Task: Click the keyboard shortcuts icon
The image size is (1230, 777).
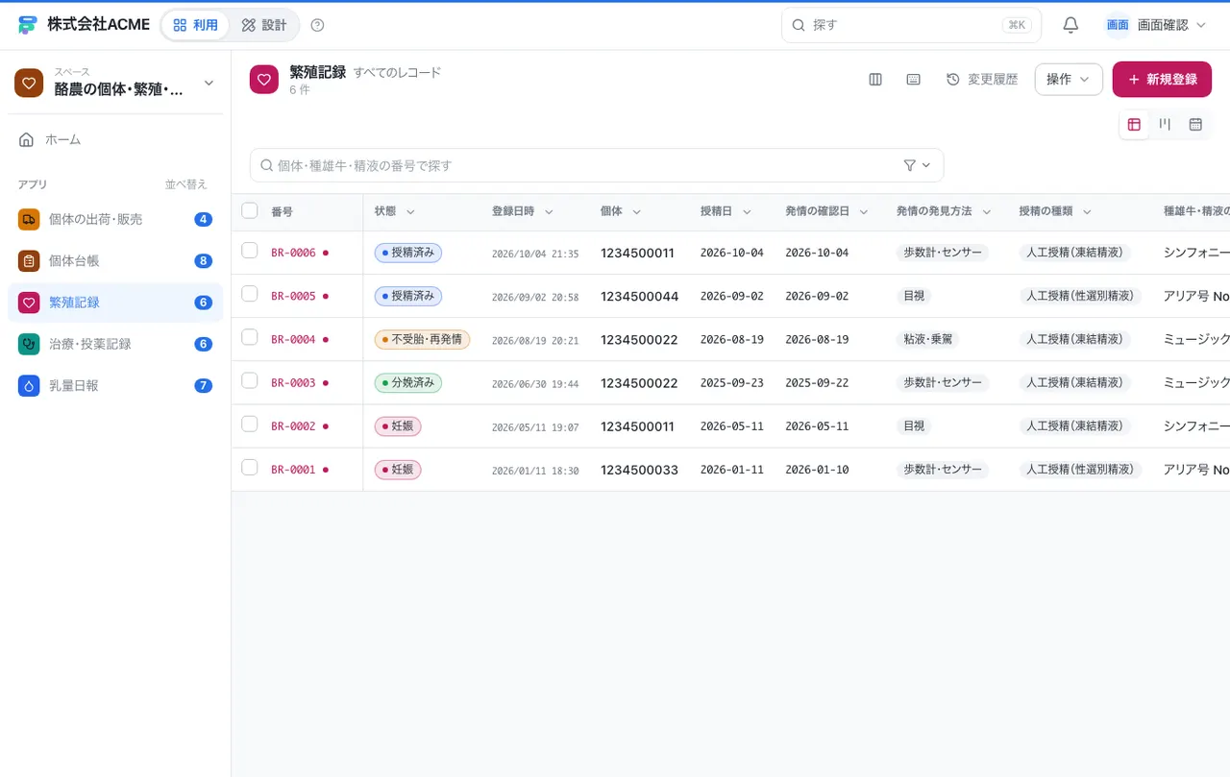Action: [914, 80]
